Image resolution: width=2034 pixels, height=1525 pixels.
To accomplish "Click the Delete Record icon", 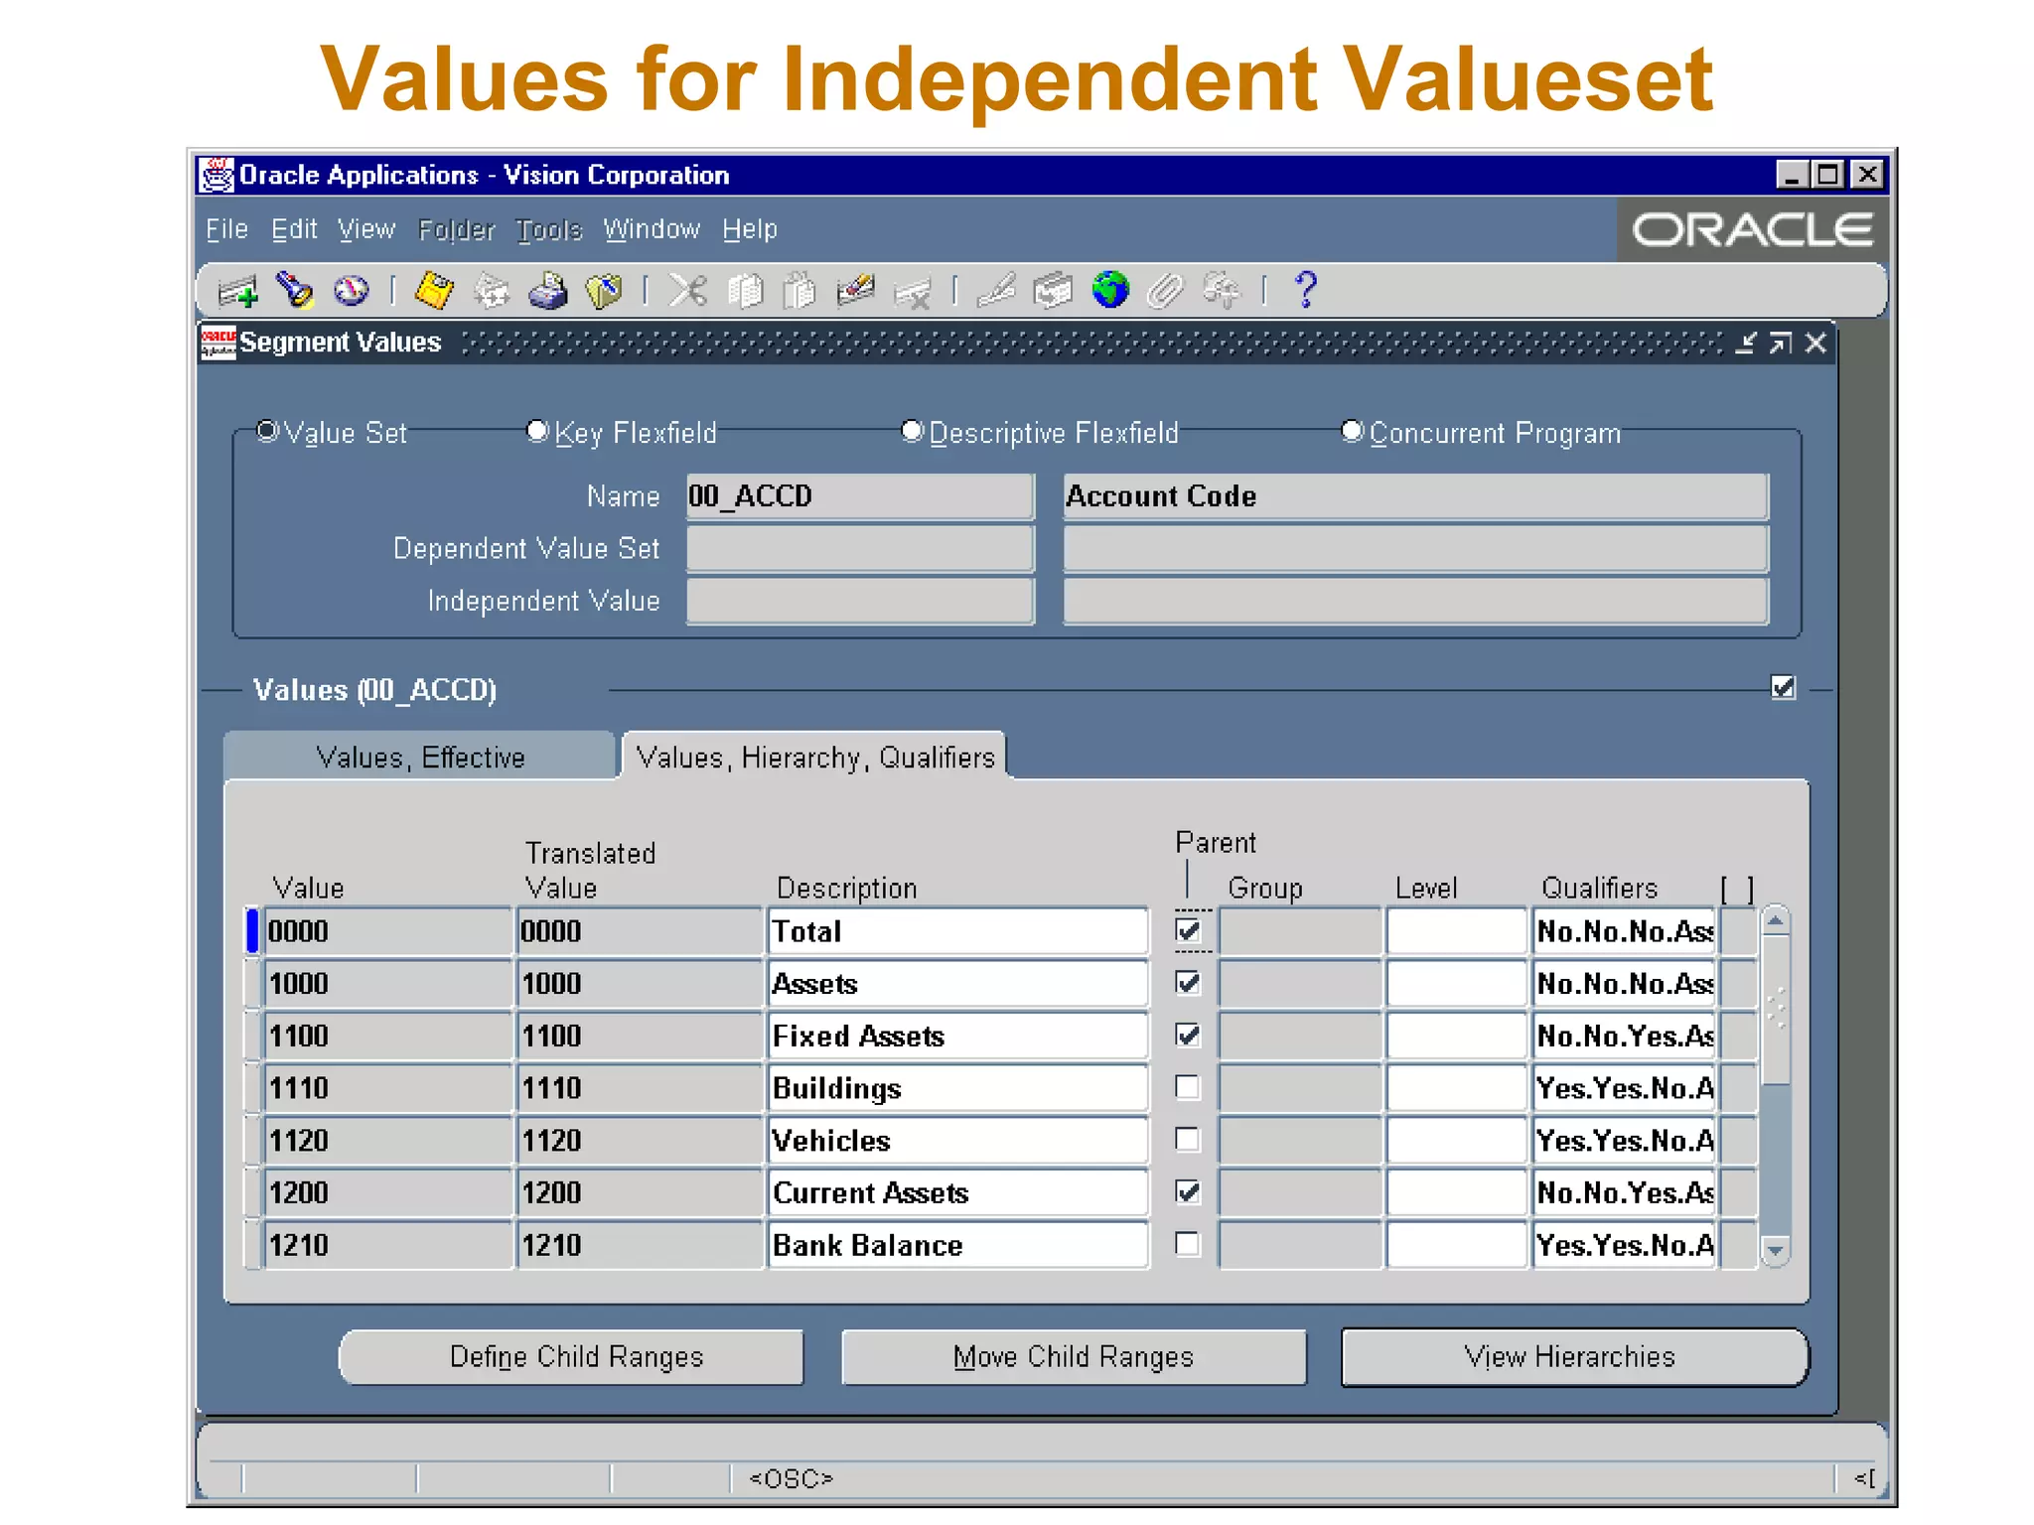I will (913, 292).
